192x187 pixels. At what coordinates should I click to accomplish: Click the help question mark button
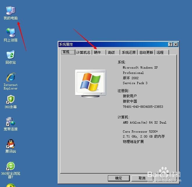pyautogui.click(x=170, y=44)
